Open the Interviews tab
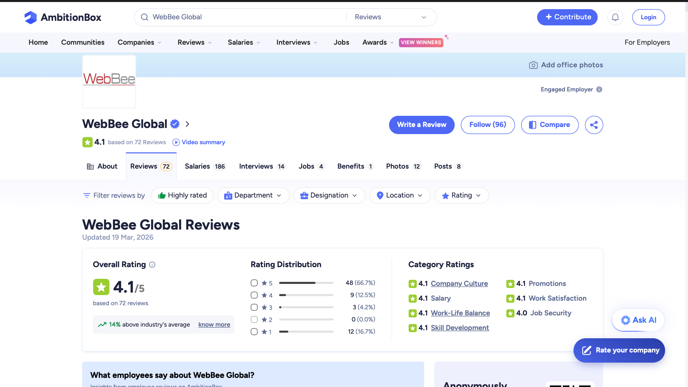 coord(262,166)
